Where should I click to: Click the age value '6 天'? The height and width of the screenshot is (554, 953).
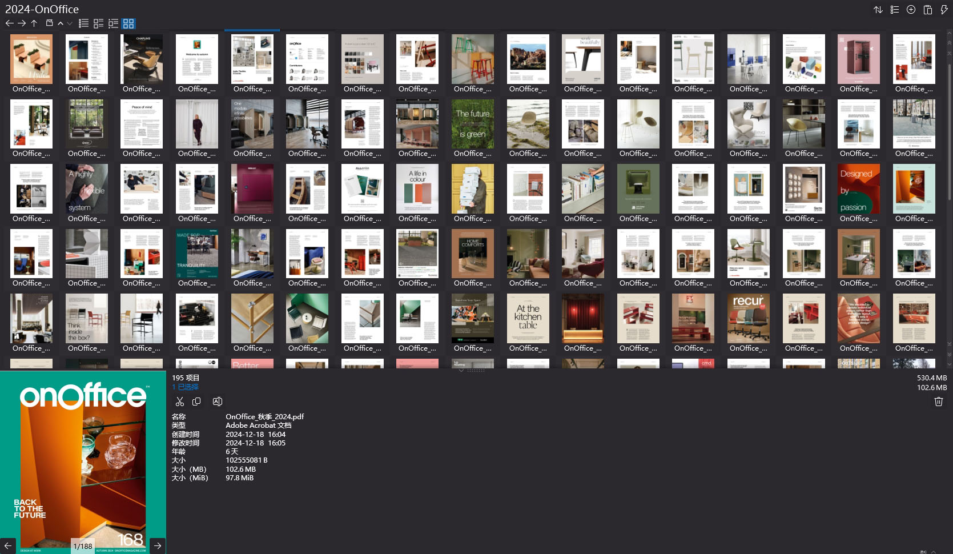(x=232, y=452)
